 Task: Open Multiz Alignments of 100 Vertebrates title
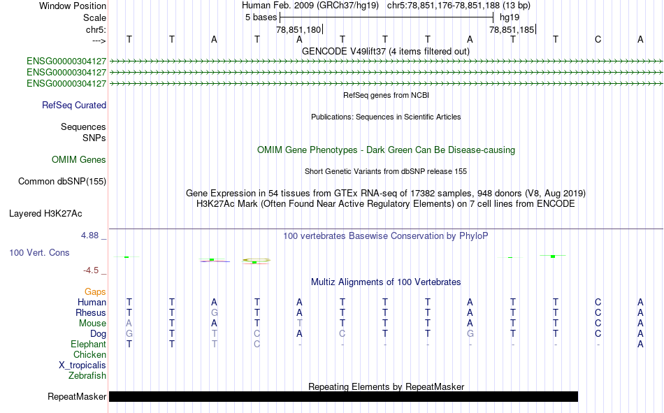(x=385, y=282)
